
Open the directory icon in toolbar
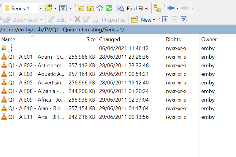tap(48, 8)
